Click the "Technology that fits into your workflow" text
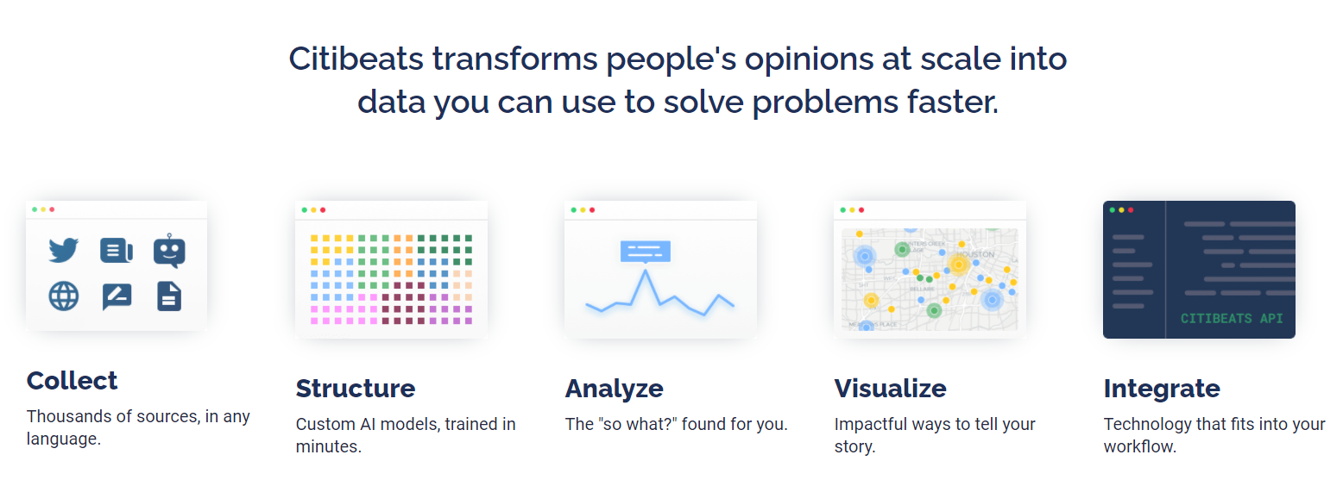 tap(1214, 435)
